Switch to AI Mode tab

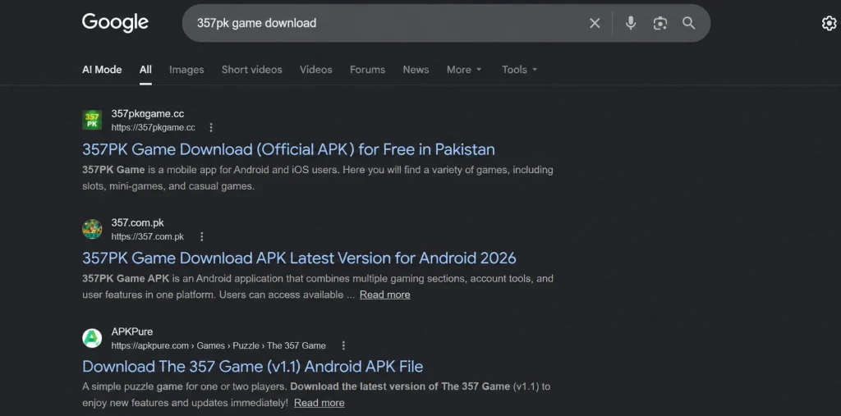pos(102,70)
